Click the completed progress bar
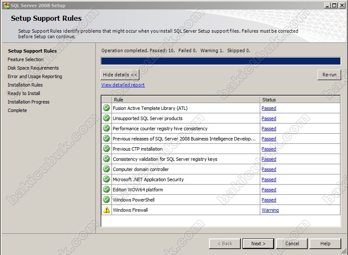The width and height of the screenshot is (348, 255). click(220, 61)
